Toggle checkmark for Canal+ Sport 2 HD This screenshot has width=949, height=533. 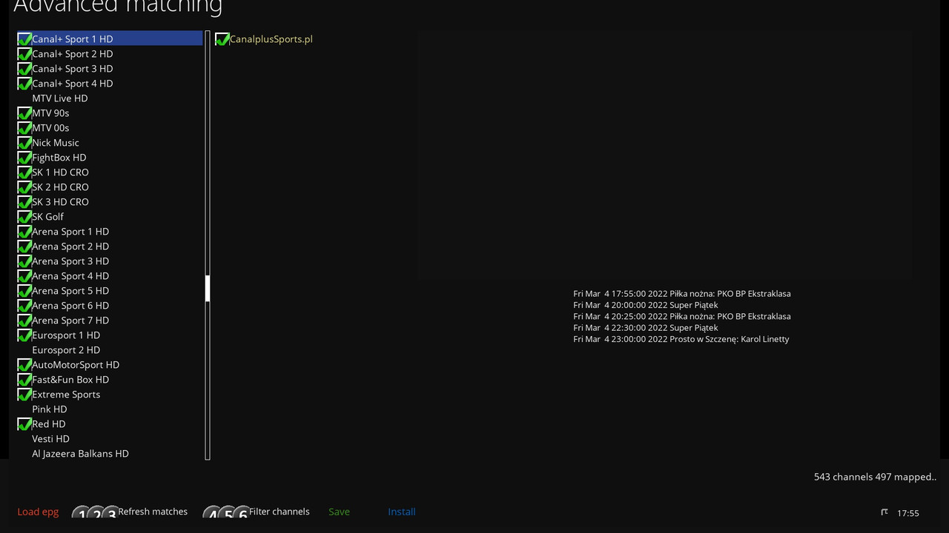click(x=24, y=53)
